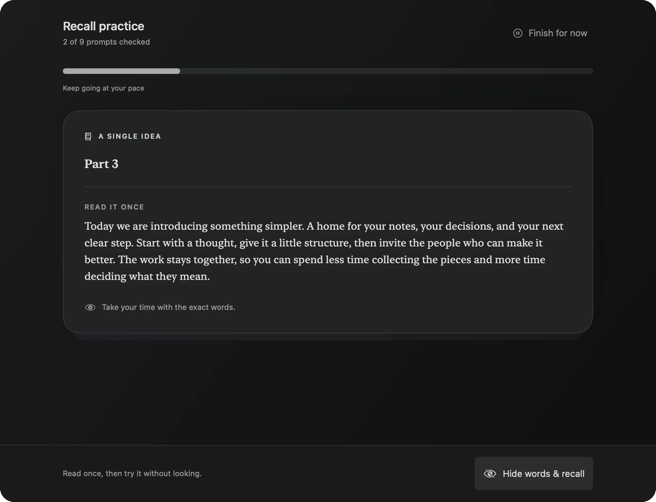This screenshot has height=502, width=656.
Task: Click the eye icon beside Take your time
Action: [90, 307]
